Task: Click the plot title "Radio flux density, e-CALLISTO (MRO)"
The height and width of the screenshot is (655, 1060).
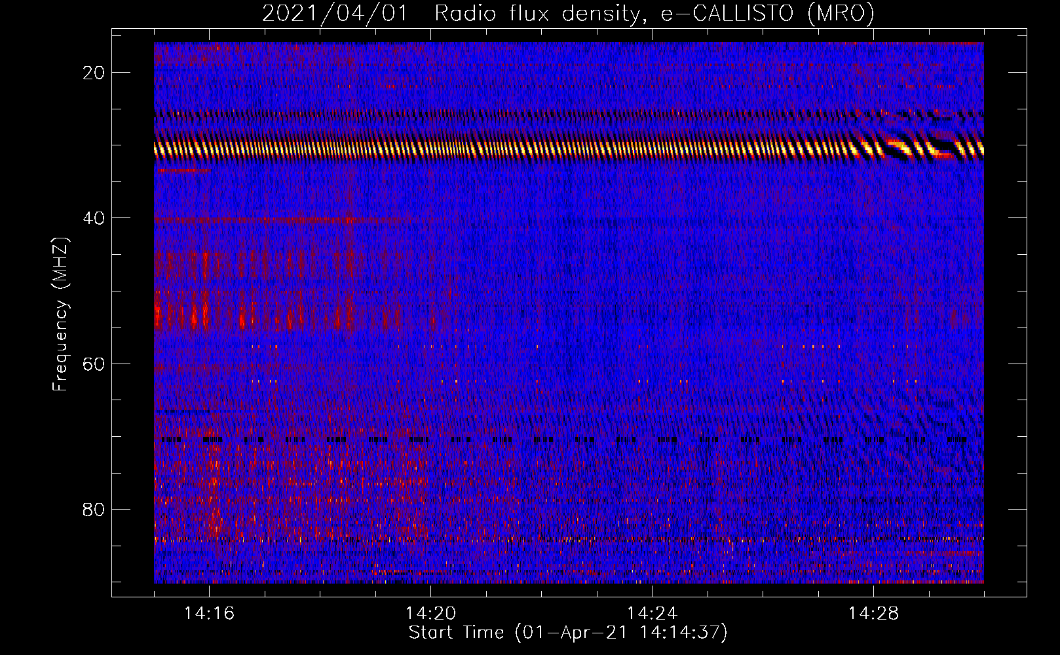Action: [654, 14]
